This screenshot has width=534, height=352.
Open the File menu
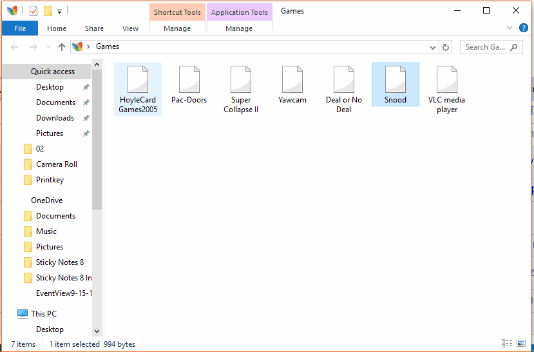tap(20, 28)
